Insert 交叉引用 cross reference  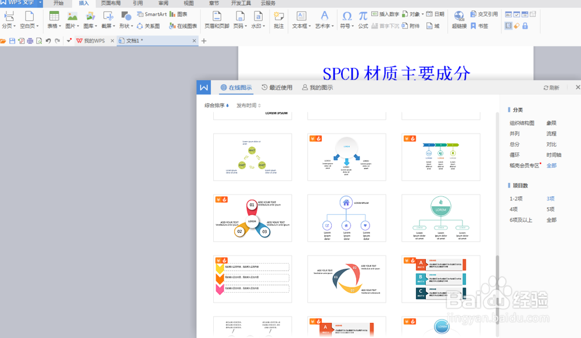484,14
